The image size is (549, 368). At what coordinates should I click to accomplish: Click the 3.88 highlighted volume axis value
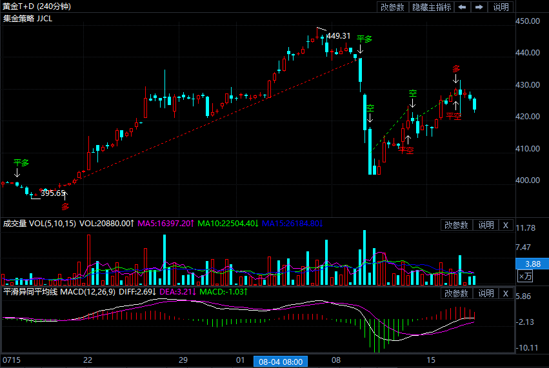click(532, 264)
